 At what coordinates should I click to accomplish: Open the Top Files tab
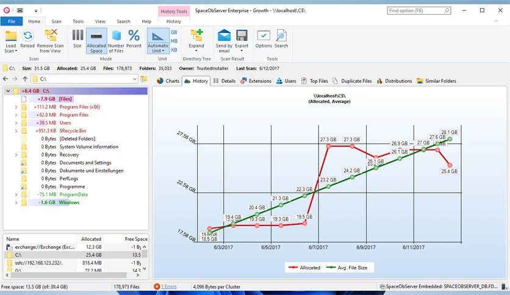click(315, 81)
